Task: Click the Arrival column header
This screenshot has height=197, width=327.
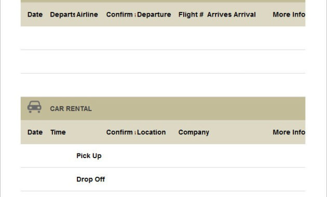Action: tap(244, 15)
